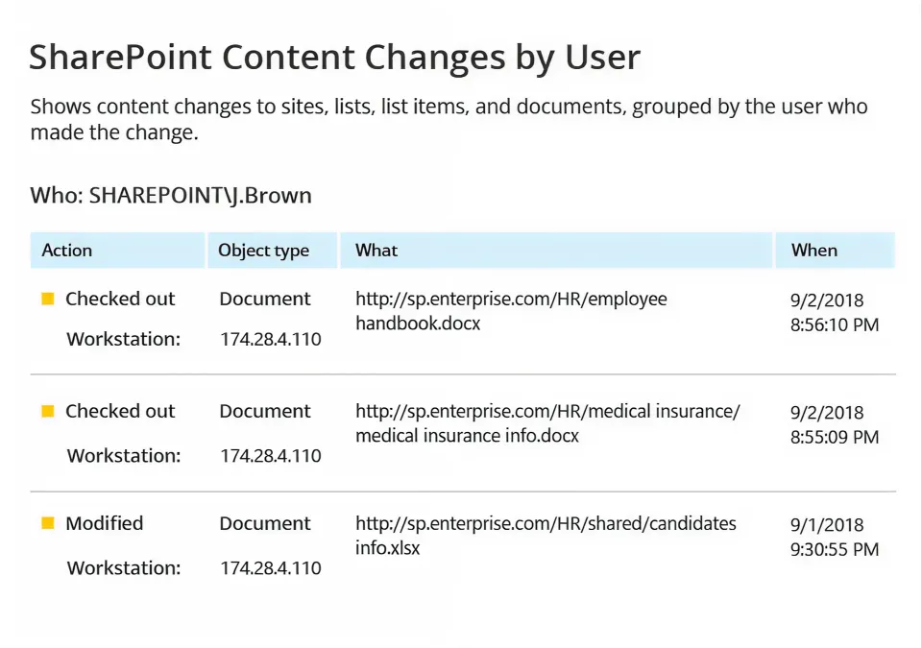
Task: Open the candidates info.xlsx link
Action: click(546, 536)
